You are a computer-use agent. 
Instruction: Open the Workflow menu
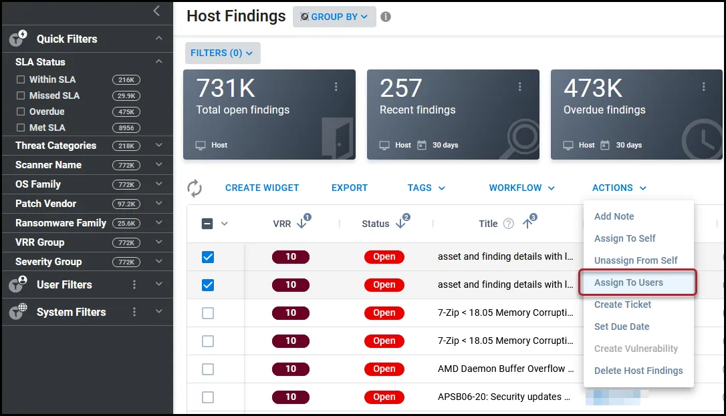[521, 188]
